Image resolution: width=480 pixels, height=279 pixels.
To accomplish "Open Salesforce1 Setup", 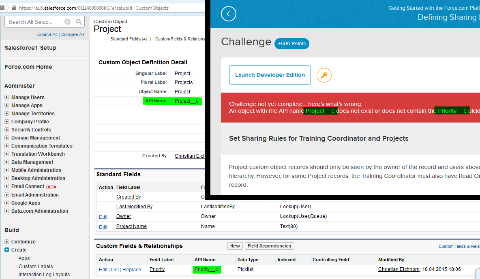I will point(30,48).
